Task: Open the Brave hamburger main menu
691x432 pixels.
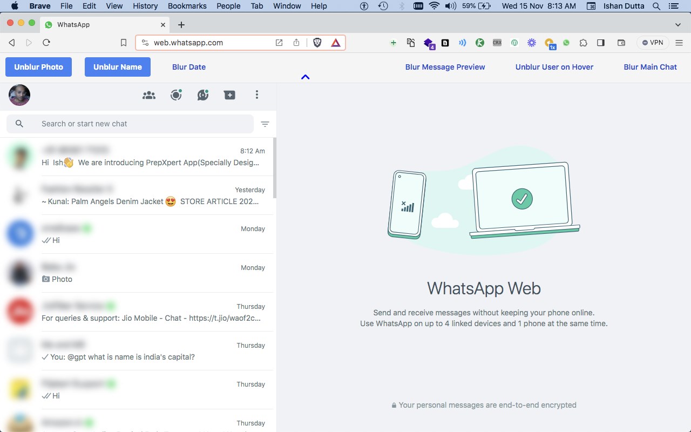Action: 680,43
